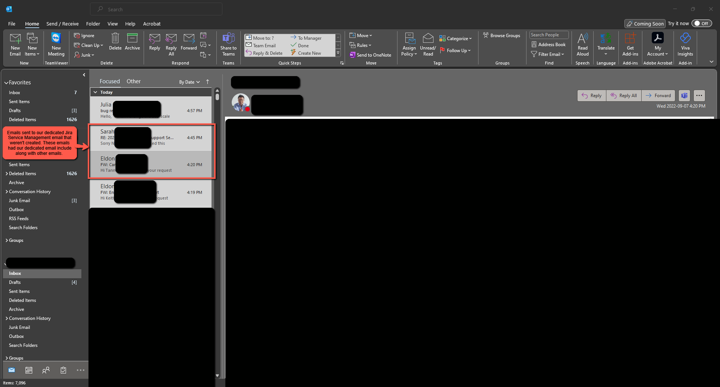The height and width of the screenshot is (387, 720).
Task: Open the Categorize dropdown
Action: coord(456,39)
